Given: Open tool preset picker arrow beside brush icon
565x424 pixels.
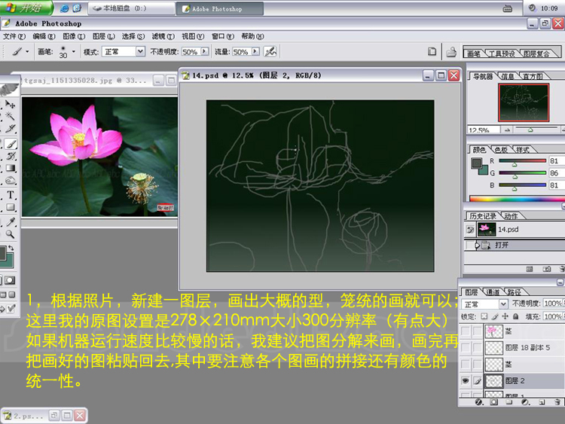Looking at the screenshot, I should click(x=27, y=51).
